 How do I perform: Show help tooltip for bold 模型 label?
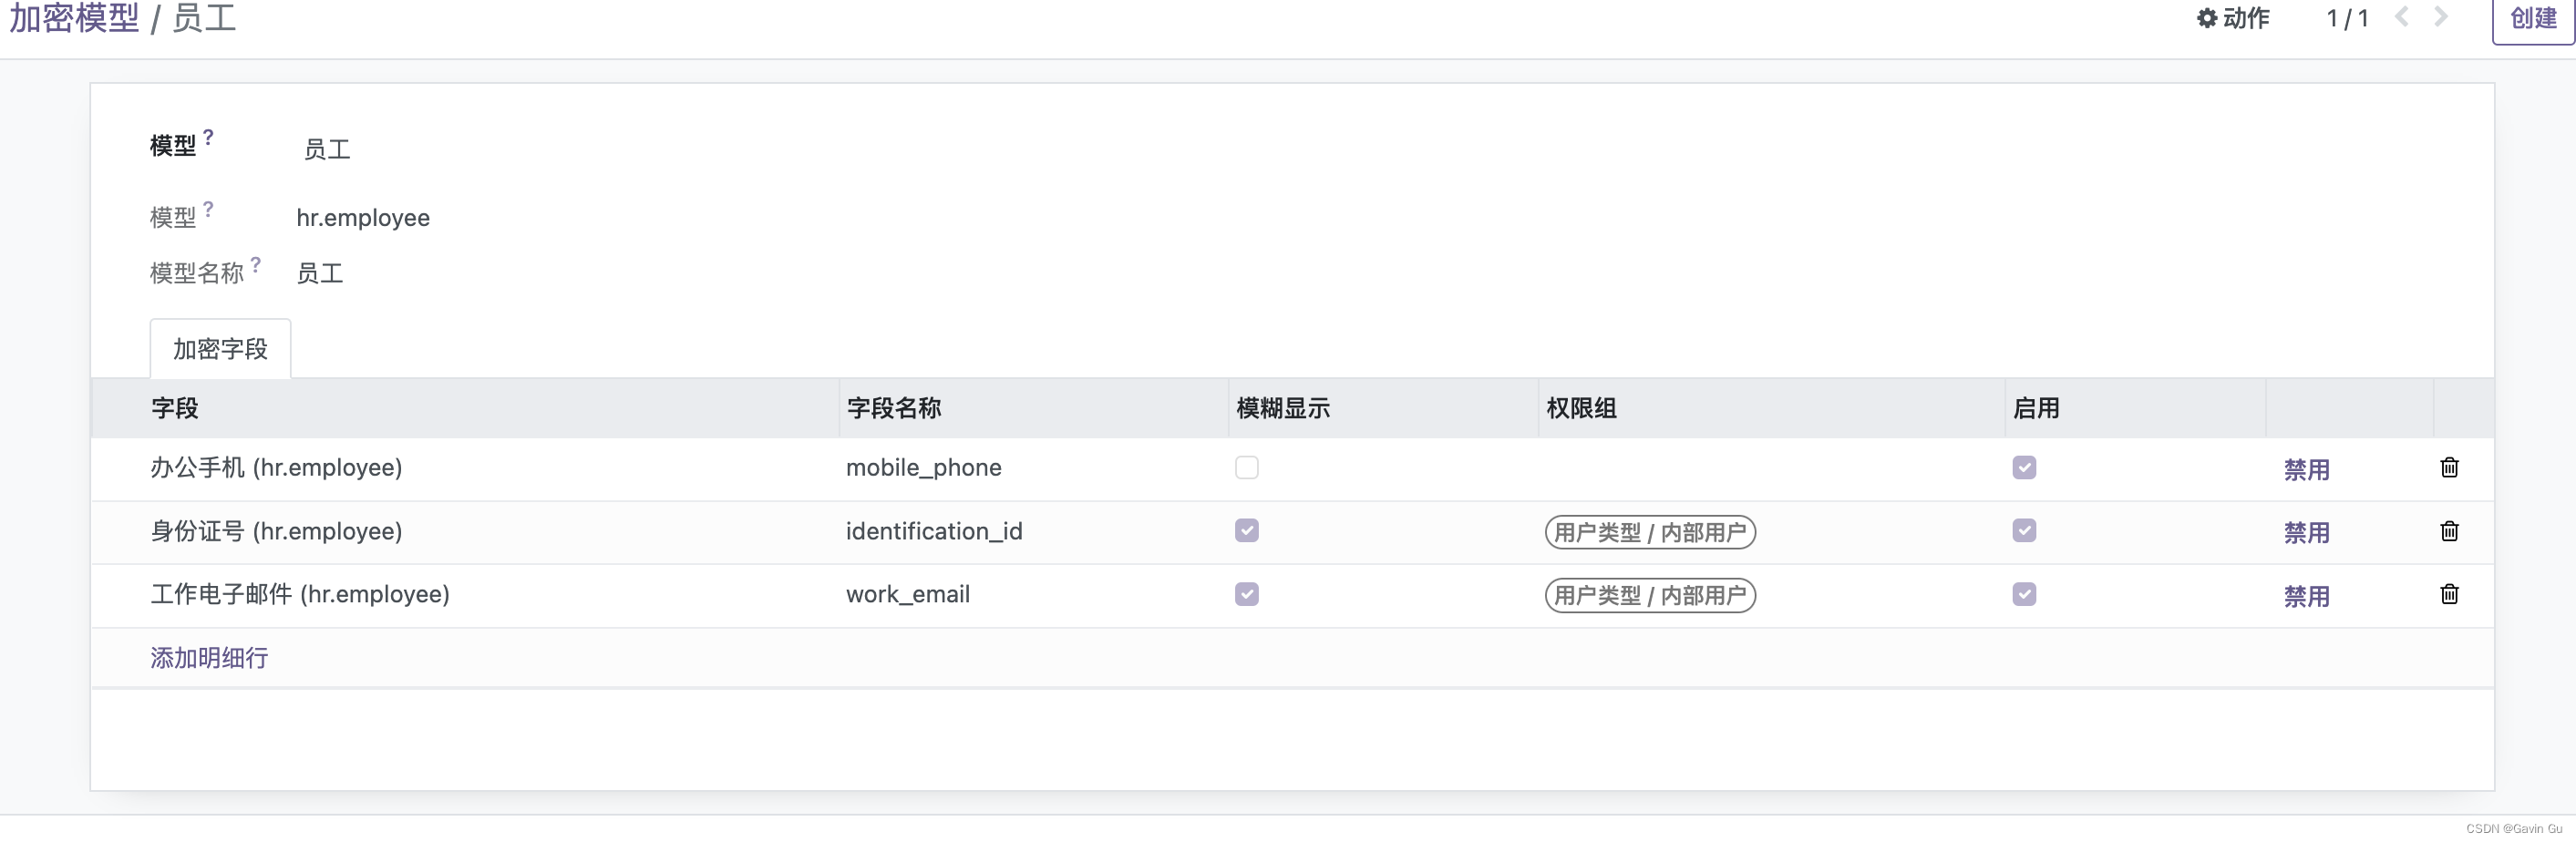tap(208, 137)
